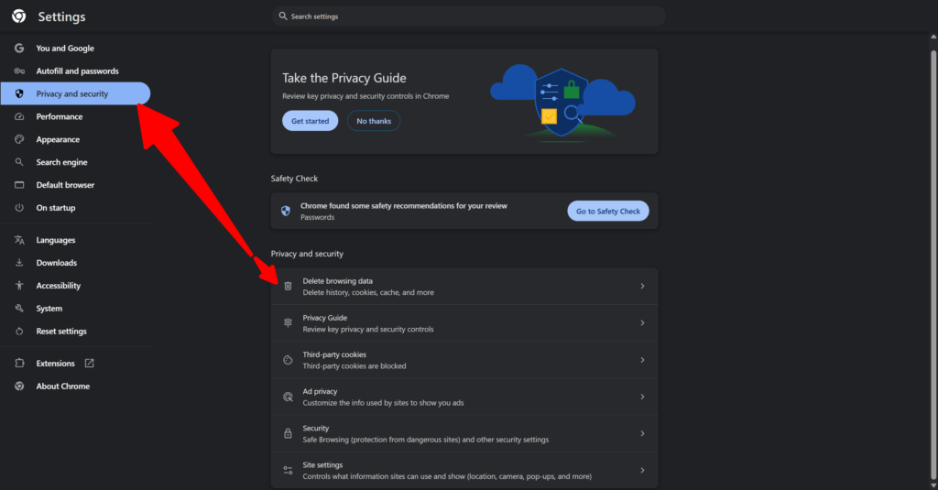Select Appearance in the sidebar
The width and height of the screenshot is (938, 490).
[x=58, y=139]
